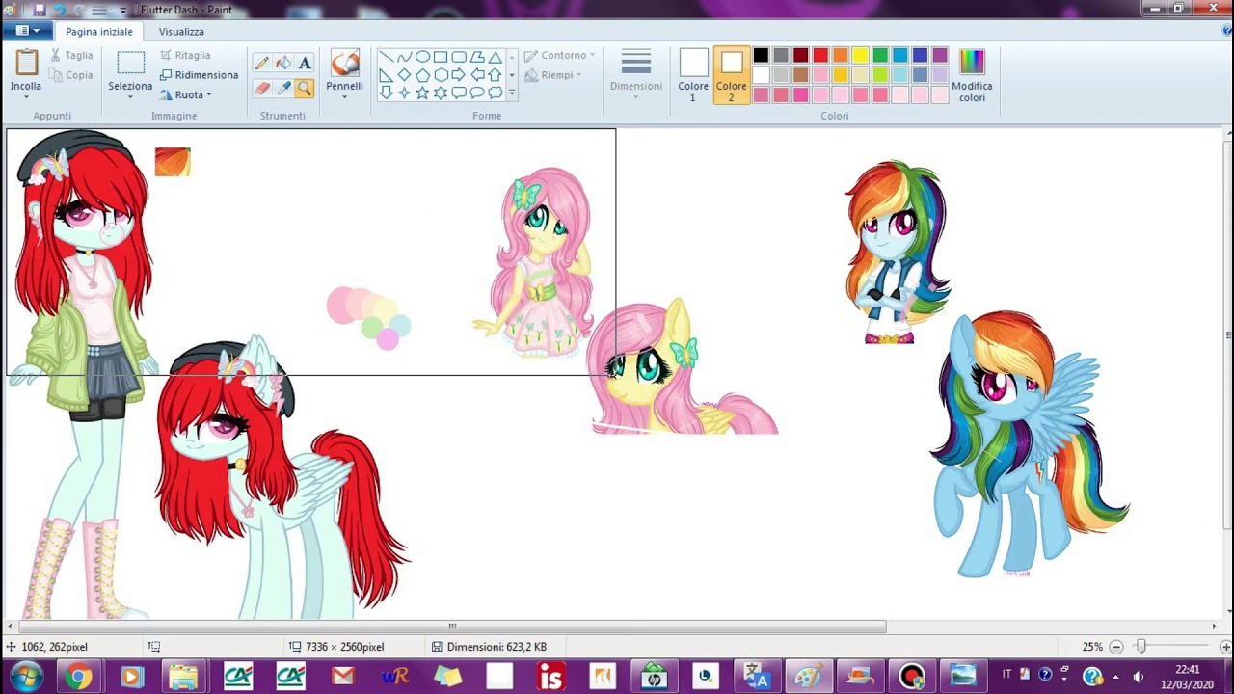Open the Paint file menu button
This screenshot has width=1234, height=694.
[x=27, y=31]
